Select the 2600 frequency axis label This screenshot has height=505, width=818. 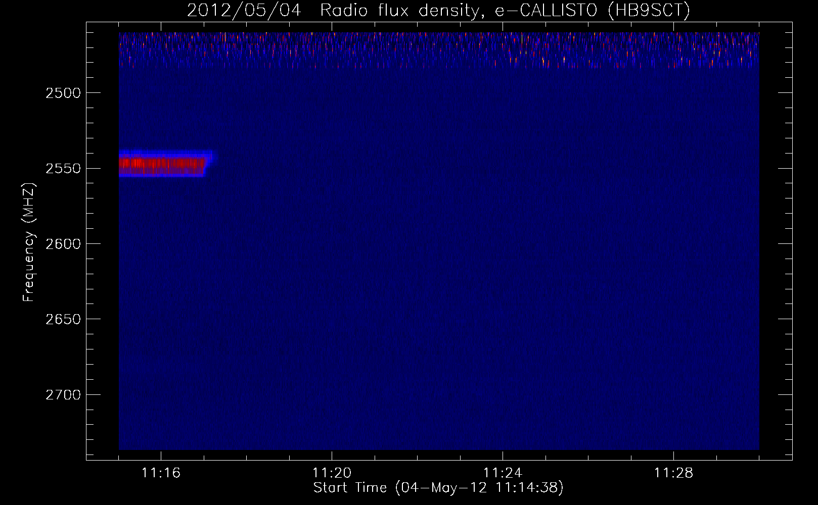pos(63,244)
